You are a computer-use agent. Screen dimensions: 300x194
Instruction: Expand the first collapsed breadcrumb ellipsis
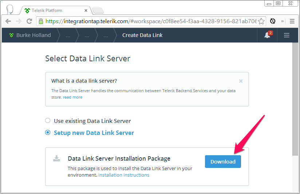point(68,35)
